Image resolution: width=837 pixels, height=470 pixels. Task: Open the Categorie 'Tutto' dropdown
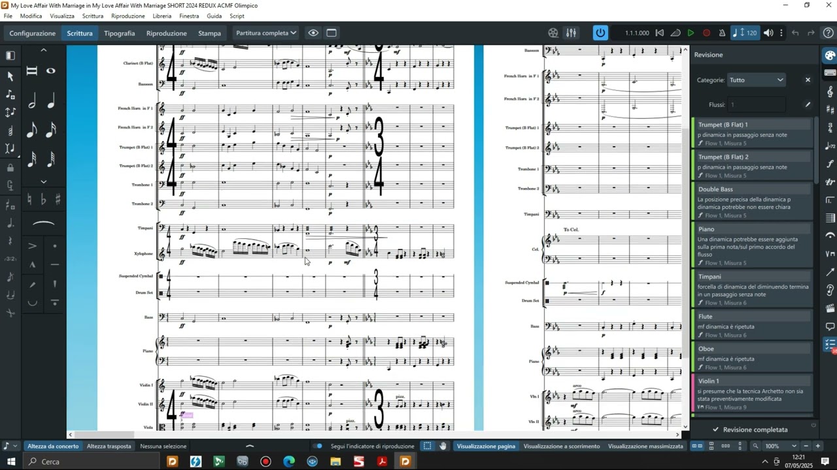click(756, 80)
